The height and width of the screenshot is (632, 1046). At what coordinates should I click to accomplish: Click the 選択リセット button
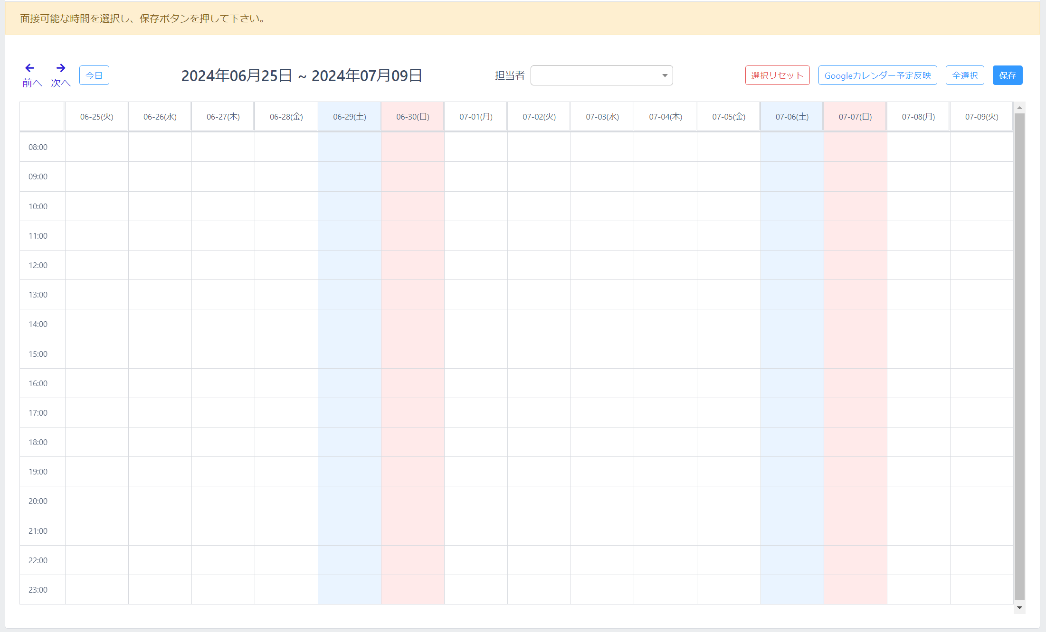pos(777,75)
